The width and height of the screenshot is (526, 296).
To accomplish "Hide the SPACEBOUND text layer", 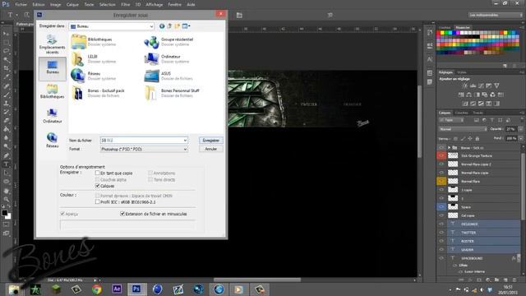I will (441, 258).
